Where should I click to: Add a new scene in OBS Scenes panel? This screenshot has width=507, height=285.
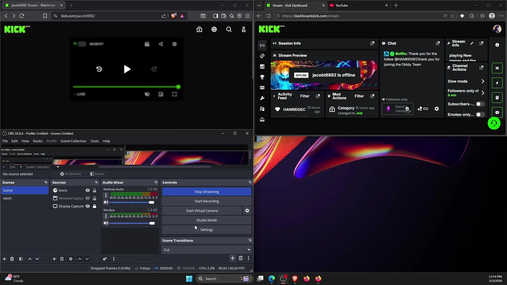click(x=4, y=259)
